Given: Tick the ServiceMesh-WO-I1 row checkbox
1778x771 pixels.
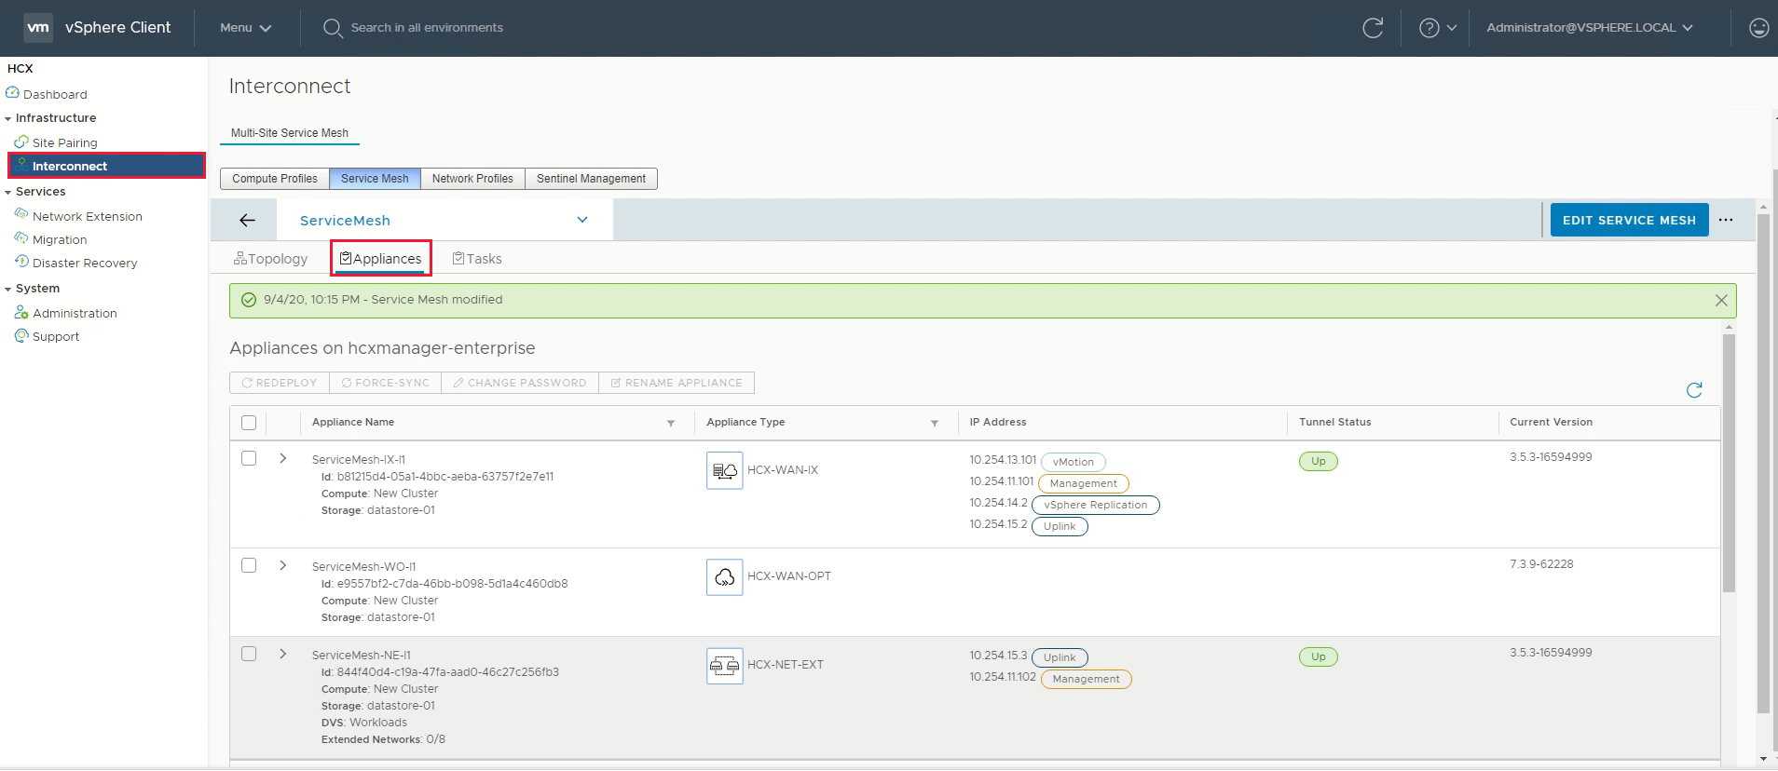Looking at the screenshot, I should tap(249, 565).
